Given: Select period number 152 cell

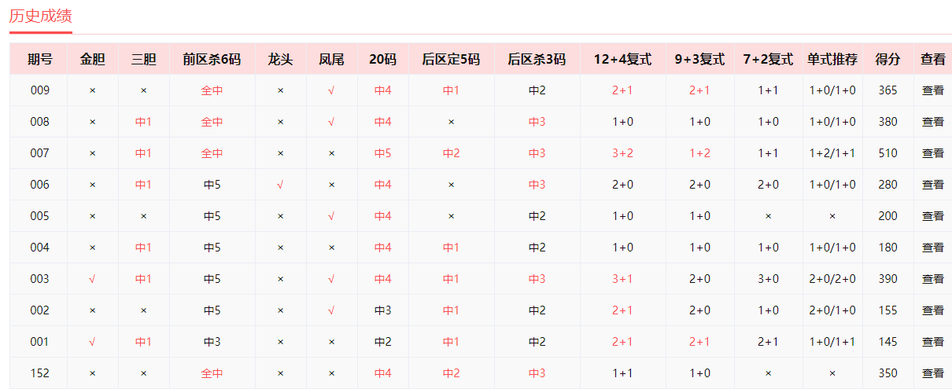Looking at the screenshot, I should [39, 373].
